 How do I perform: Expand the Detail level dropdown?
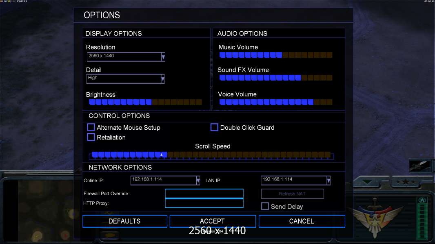click(x=163, y=79)
